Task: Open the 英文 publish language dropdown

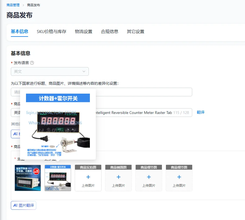Action: [x=50, y=71]
